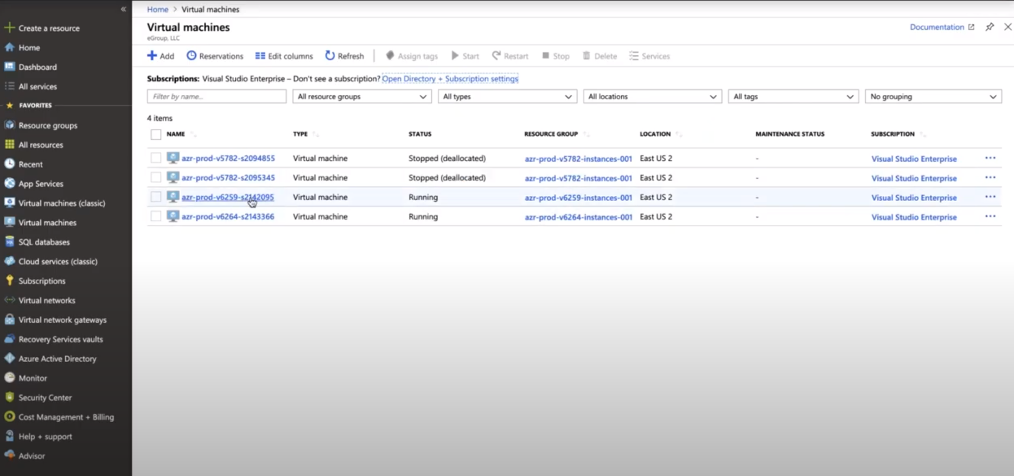The height and width of the screenshot is (476, 1014).
Task: Click the Add button in toolbar
Action: click(161, 56)
